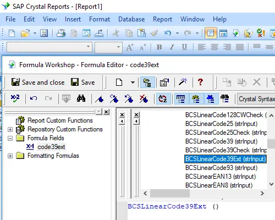Open the font name dropdown
Viewport: 275px width, 220px height.
click(x=89, y=47)
